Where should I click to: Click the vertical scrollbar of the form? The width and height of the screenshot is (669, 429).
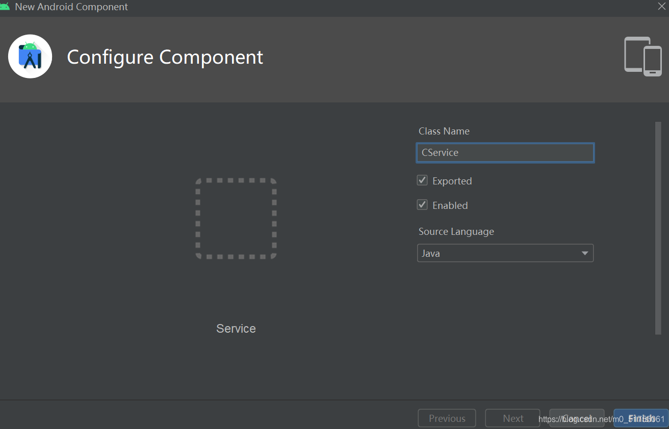click(658, 228)
